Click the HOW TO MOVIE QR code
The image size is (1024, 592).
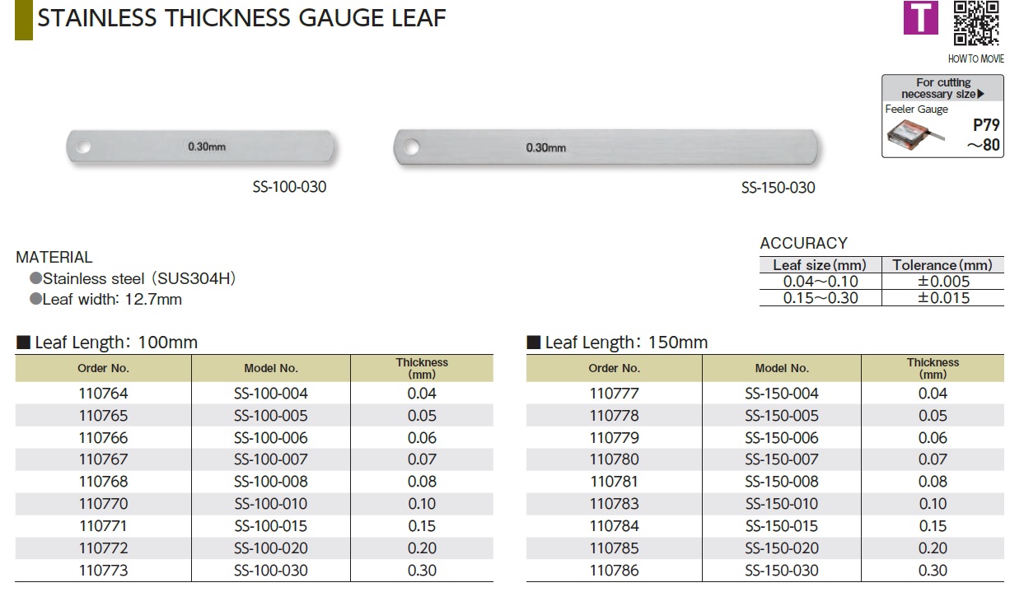coord(975,23)
